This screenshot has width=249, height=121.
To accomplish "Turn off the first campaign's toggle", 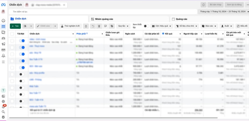I will coord(22,41).
